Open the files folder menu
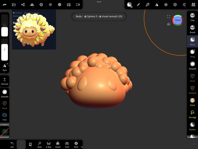 14,5
